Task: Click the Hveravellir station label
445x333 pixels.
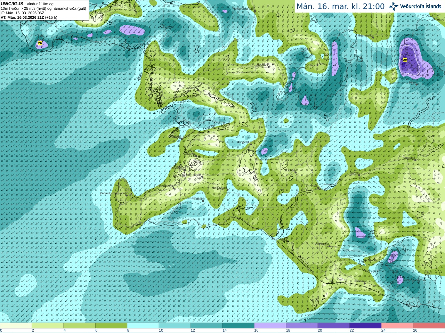Action: [365, 35]
